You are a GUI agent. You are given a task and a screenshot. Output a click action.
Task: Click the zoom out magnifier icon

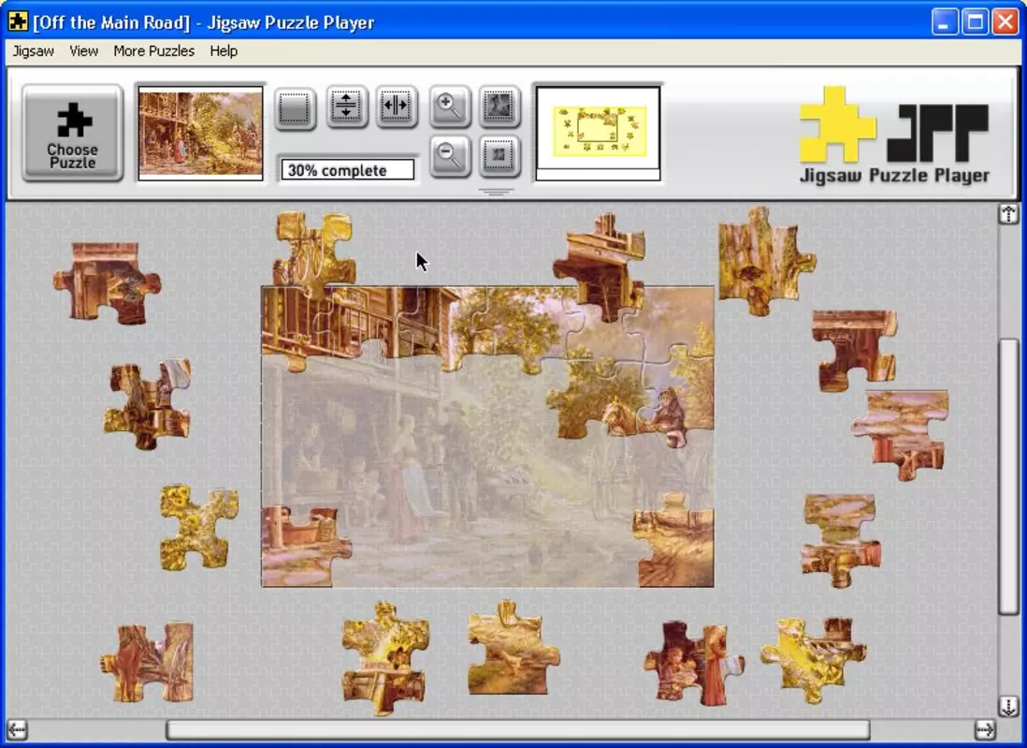[449, 156]
